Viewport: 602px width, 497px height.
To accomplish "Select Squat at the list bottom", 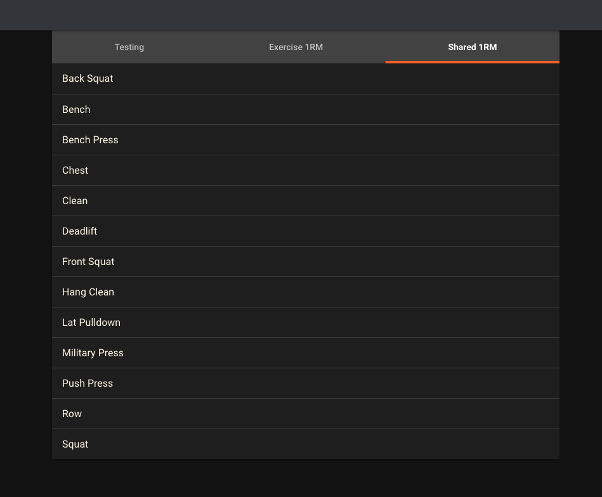I will pos(306,444).
